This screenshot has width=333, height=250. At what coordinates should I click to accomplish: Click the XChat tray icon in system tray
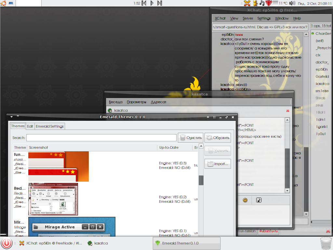point(247,3)
